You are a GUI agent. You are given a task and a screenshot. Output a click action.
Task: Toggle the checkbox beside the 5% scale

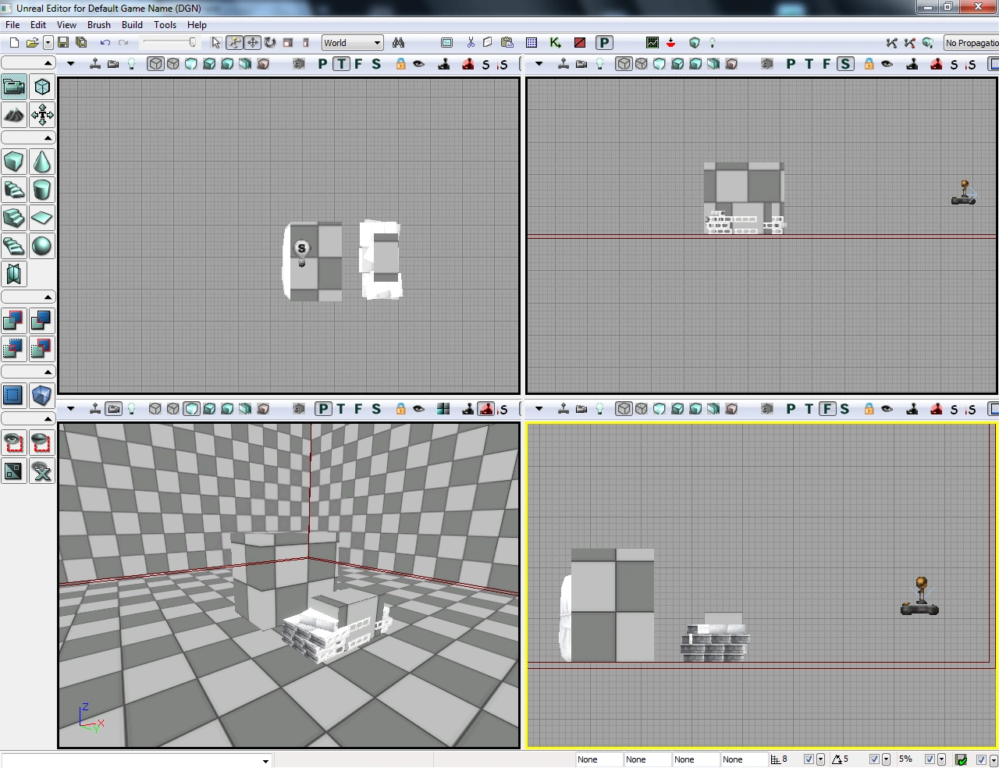click(930, 759)
